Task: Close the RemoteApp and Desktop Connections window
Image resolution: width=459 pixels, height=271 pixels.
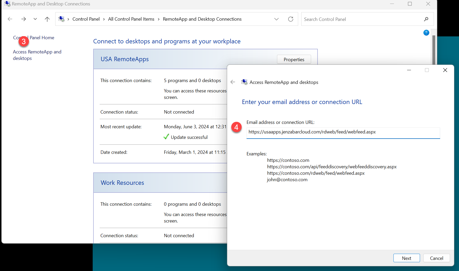Action: click(428, 4)
